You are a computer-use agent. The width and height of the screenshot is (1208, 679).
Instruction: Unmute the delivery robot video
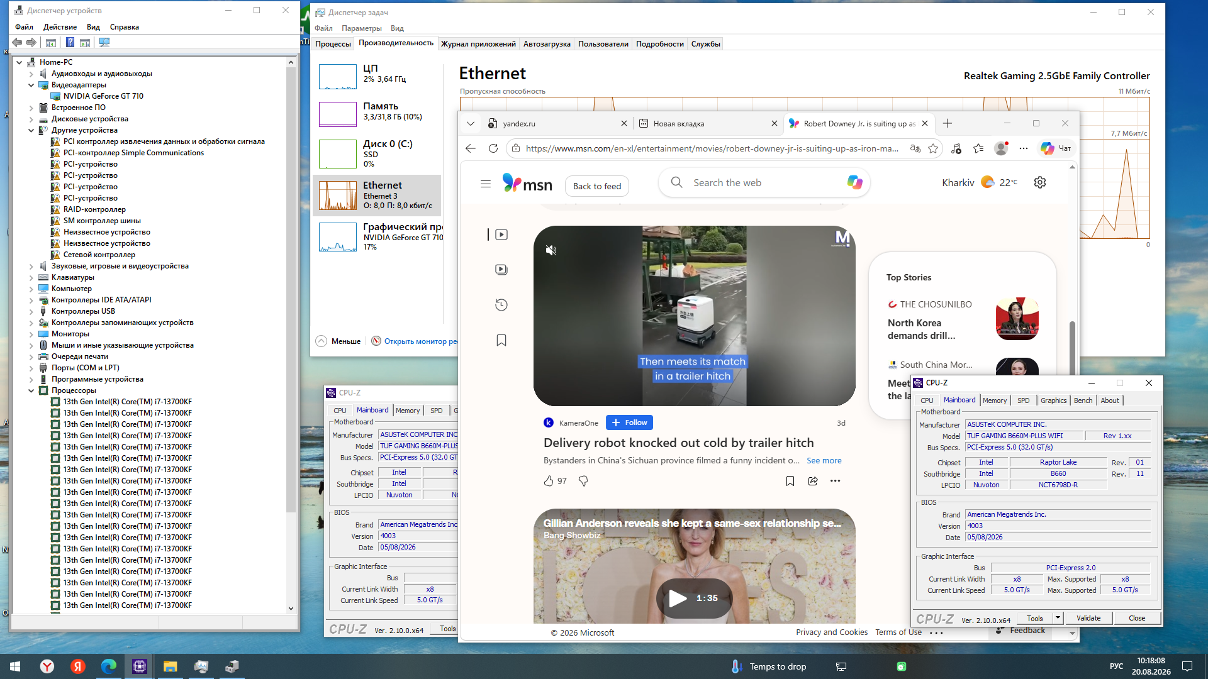[x=551, y=250]
